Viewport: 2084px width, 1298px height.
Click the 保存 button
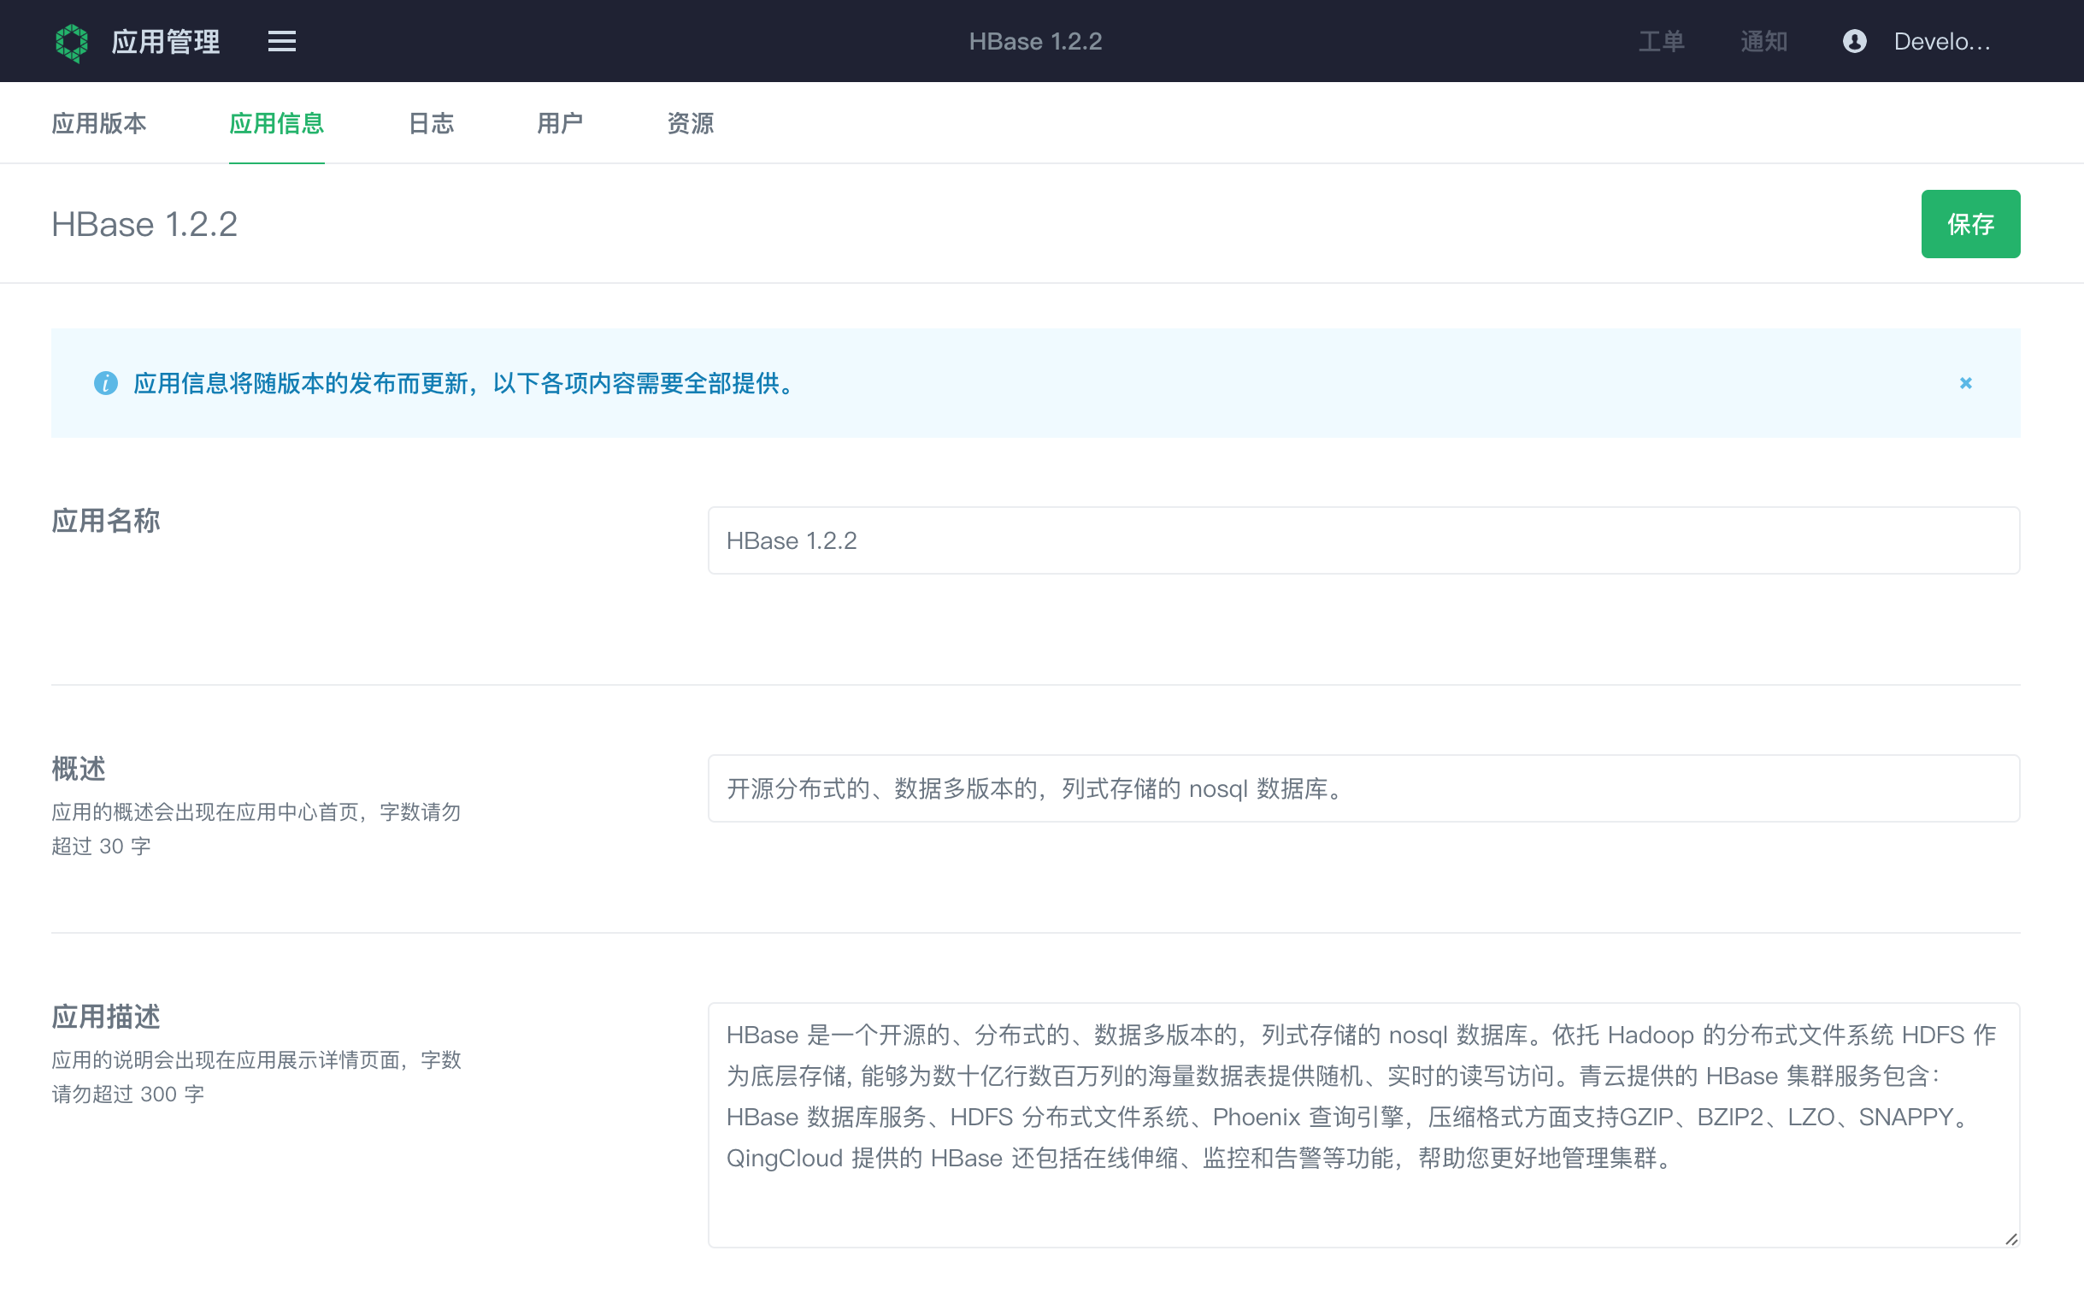click(x=1970, y=224)
